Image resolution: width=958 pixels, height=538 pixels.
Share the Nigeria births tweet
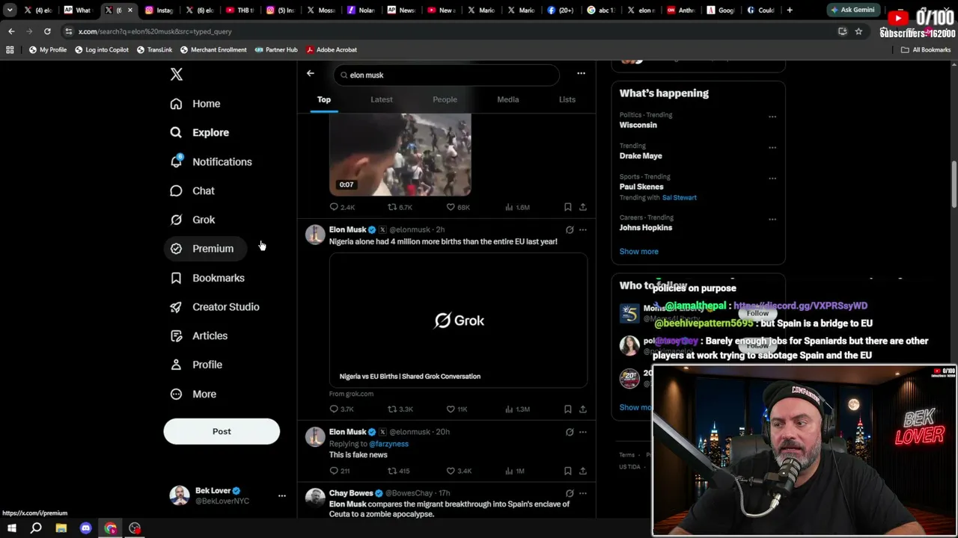[x=583, y=409]
